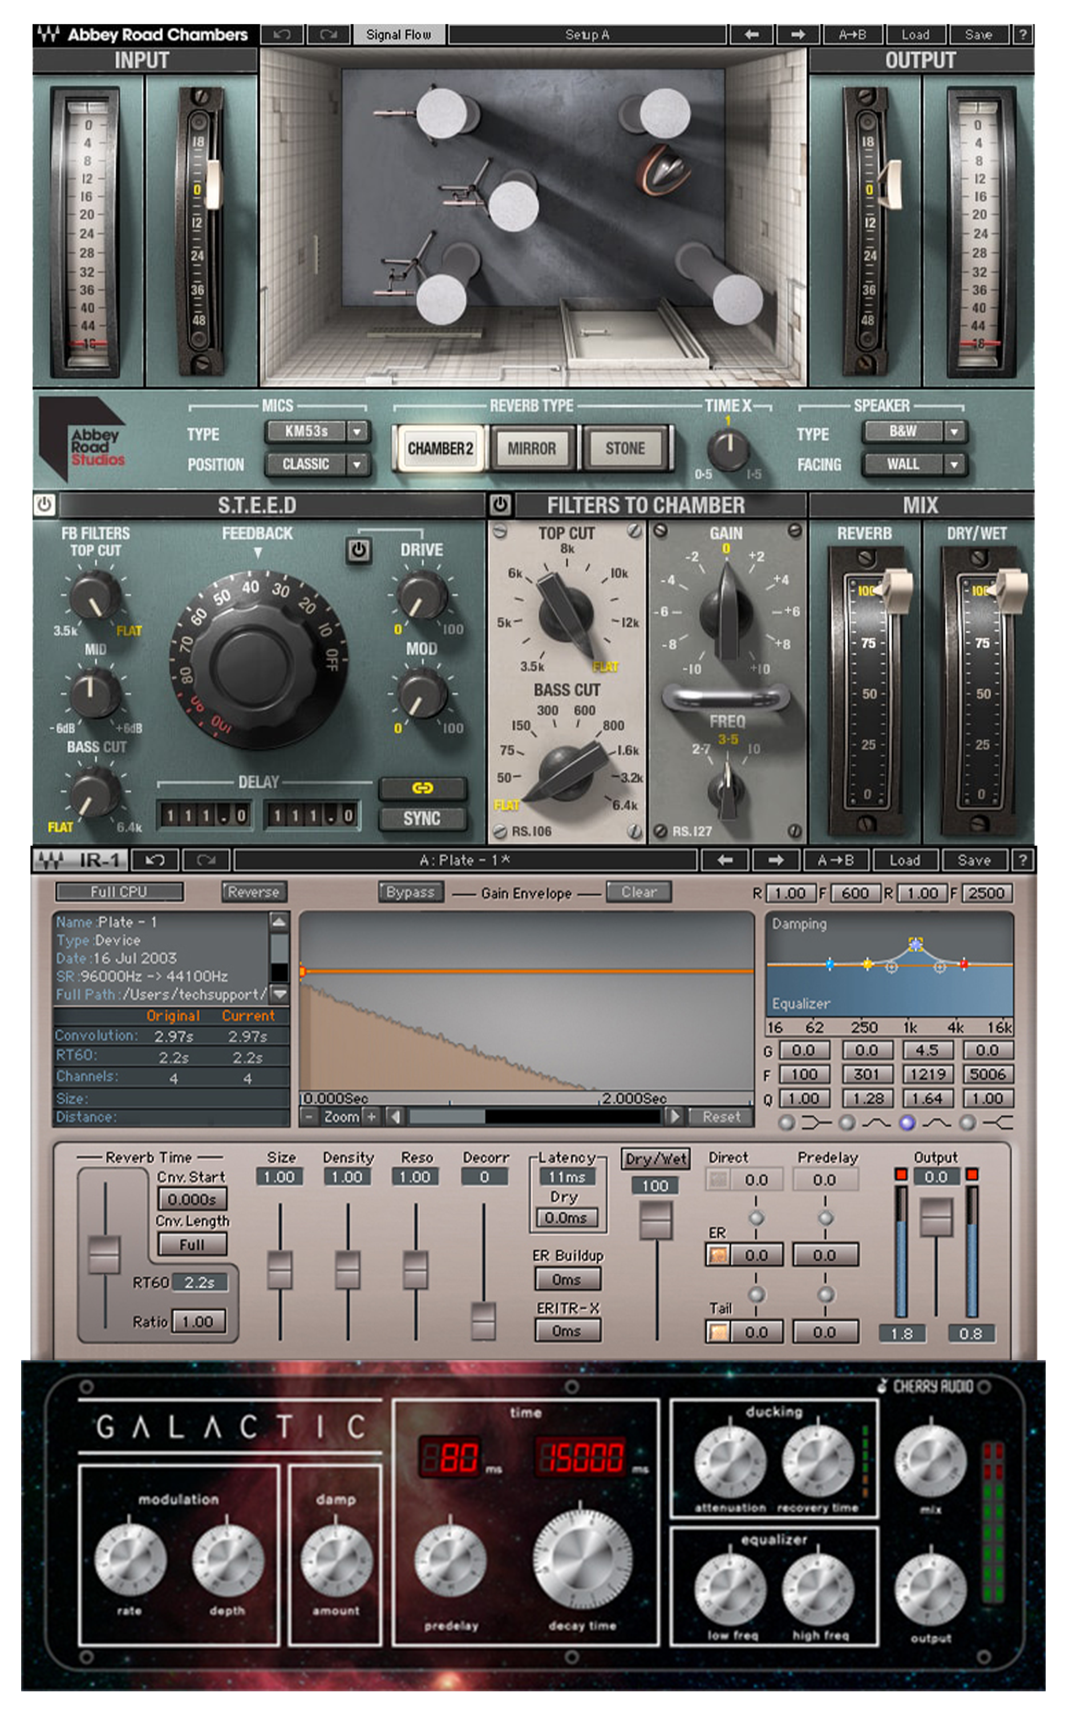Click the RS.127 GAIN knob

tap(726, 613)
